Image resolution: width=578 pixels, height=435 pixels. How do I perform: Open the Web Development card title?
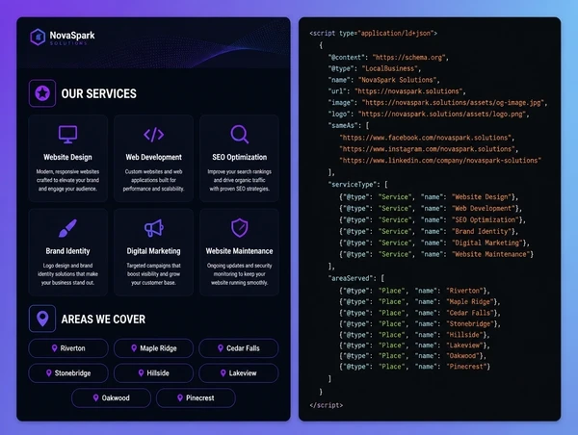154,157
